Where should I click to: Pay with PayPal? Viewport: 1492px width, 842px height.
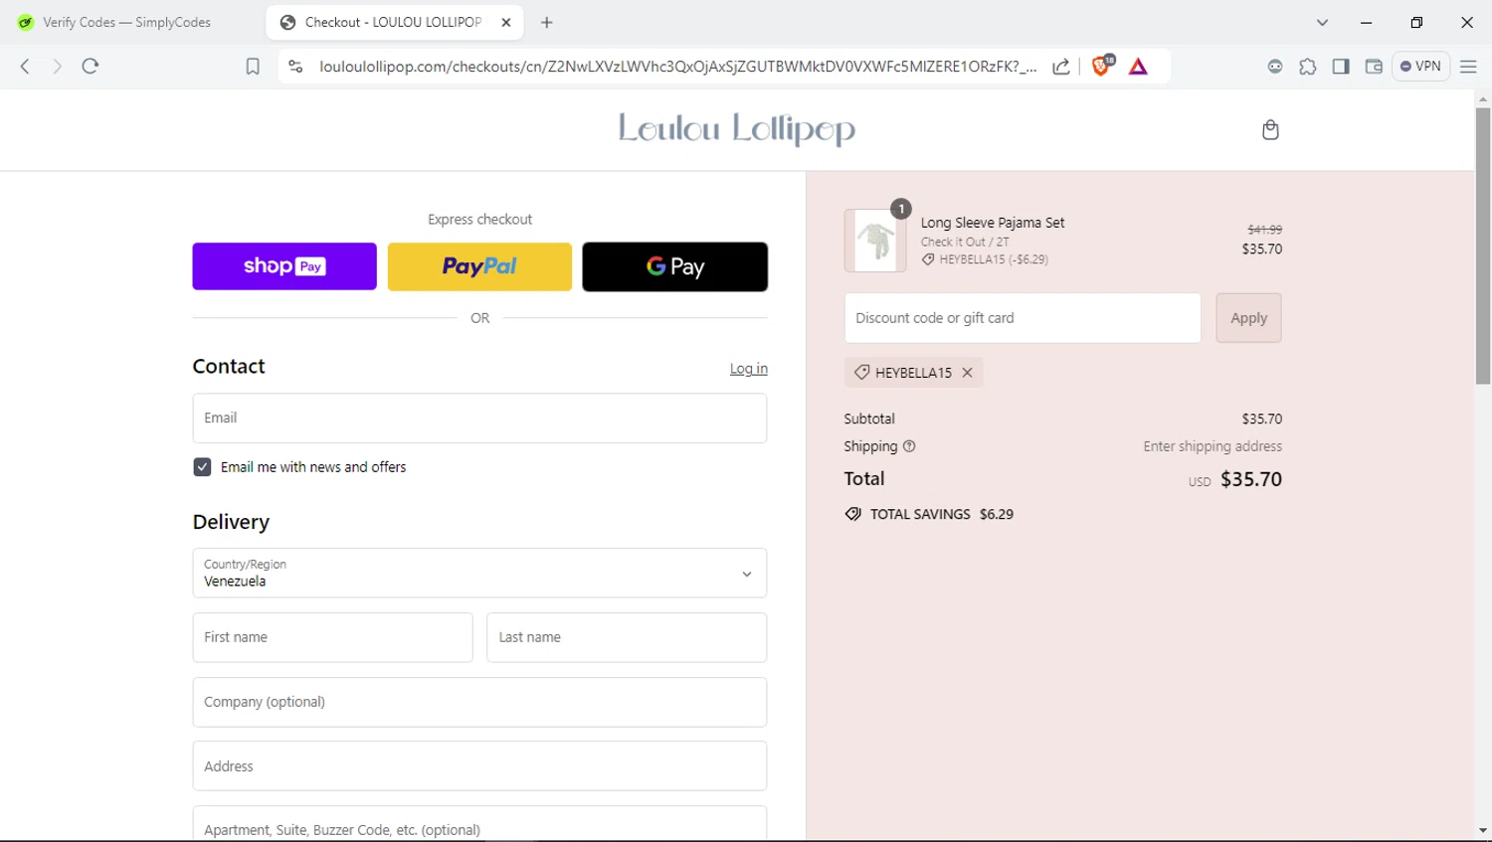tap(479, 266)
